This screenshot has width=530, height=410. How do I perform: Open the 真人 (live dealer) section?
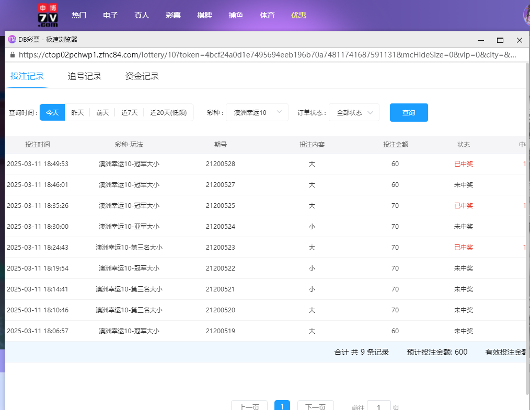[x=142, y=15]
